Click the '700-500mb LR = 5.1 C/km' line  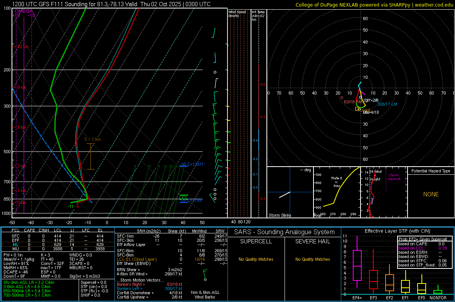27,295
